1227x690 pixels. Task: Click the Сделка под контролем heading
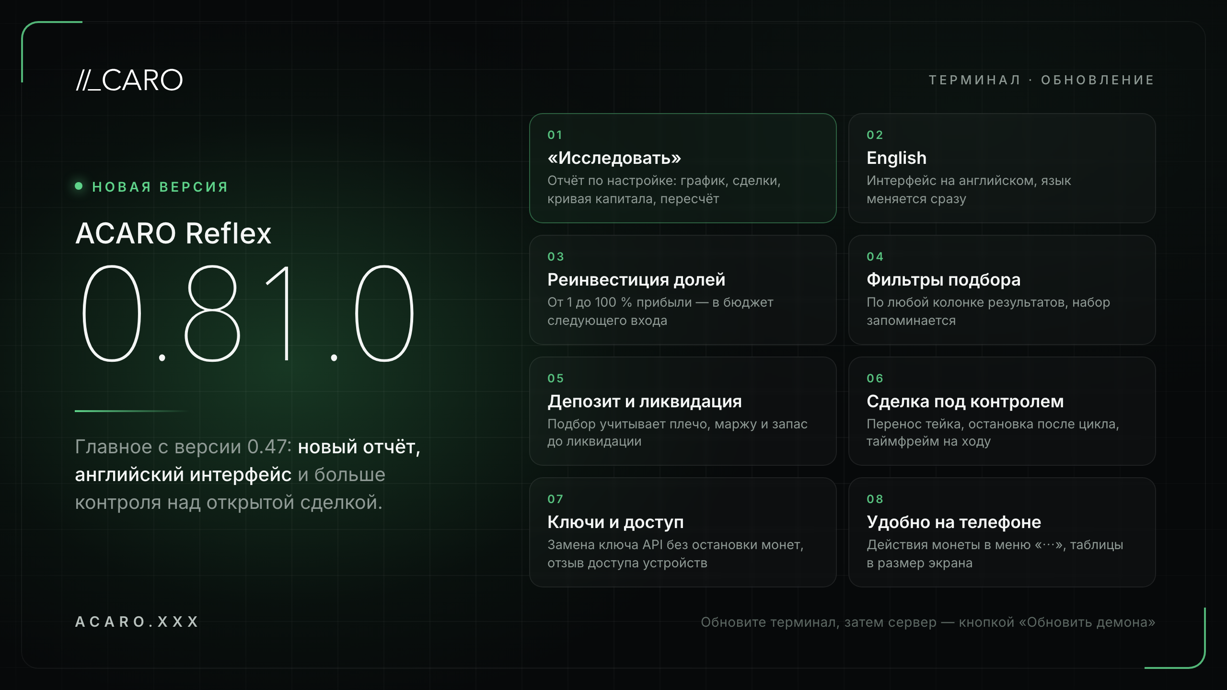pos(965,401)
